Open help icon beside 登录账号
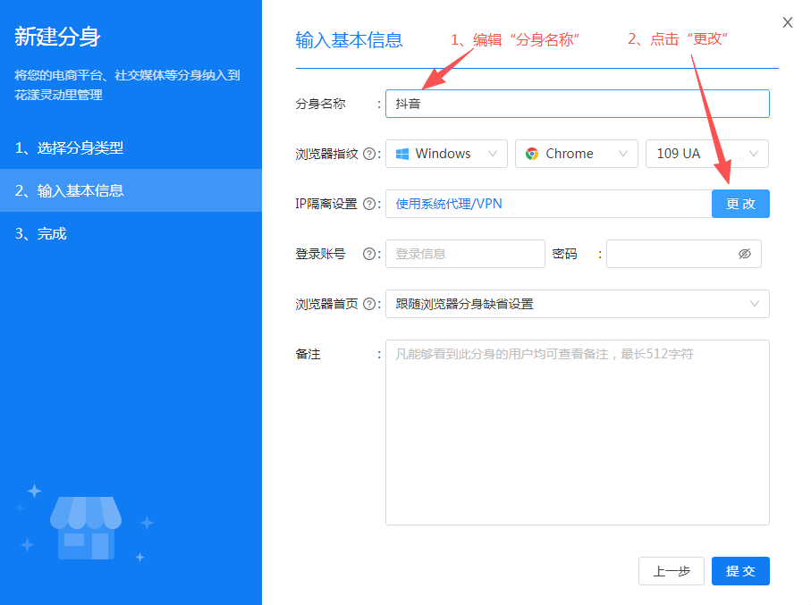Image resolution: width=811 pixels, height=605 pixels. pyautogui.click(x=370, y=253)
